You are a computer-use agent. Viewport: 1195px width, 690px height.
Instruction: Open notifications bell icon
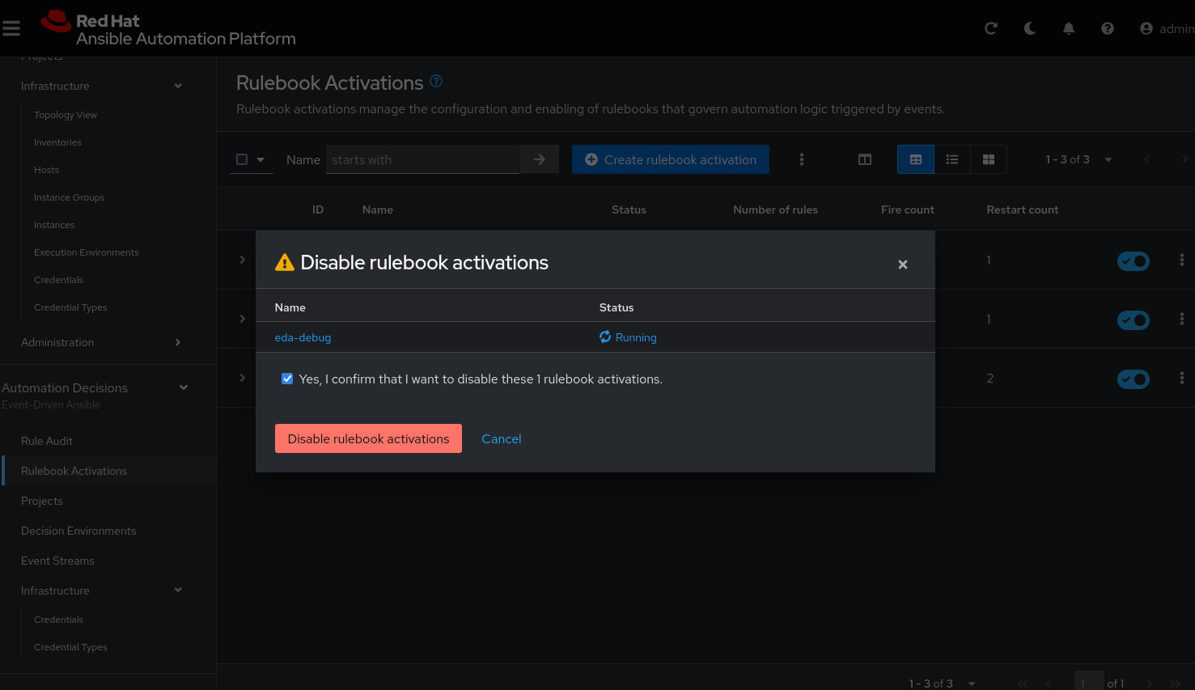click(x=1069, y=28)
